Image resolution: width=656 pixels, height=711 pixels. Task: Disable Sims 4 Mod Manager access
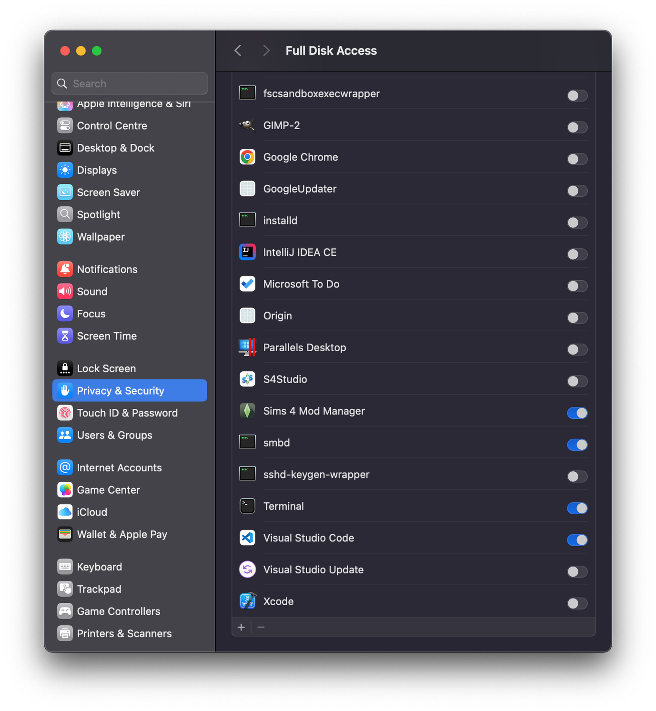[x=577, y=413]
